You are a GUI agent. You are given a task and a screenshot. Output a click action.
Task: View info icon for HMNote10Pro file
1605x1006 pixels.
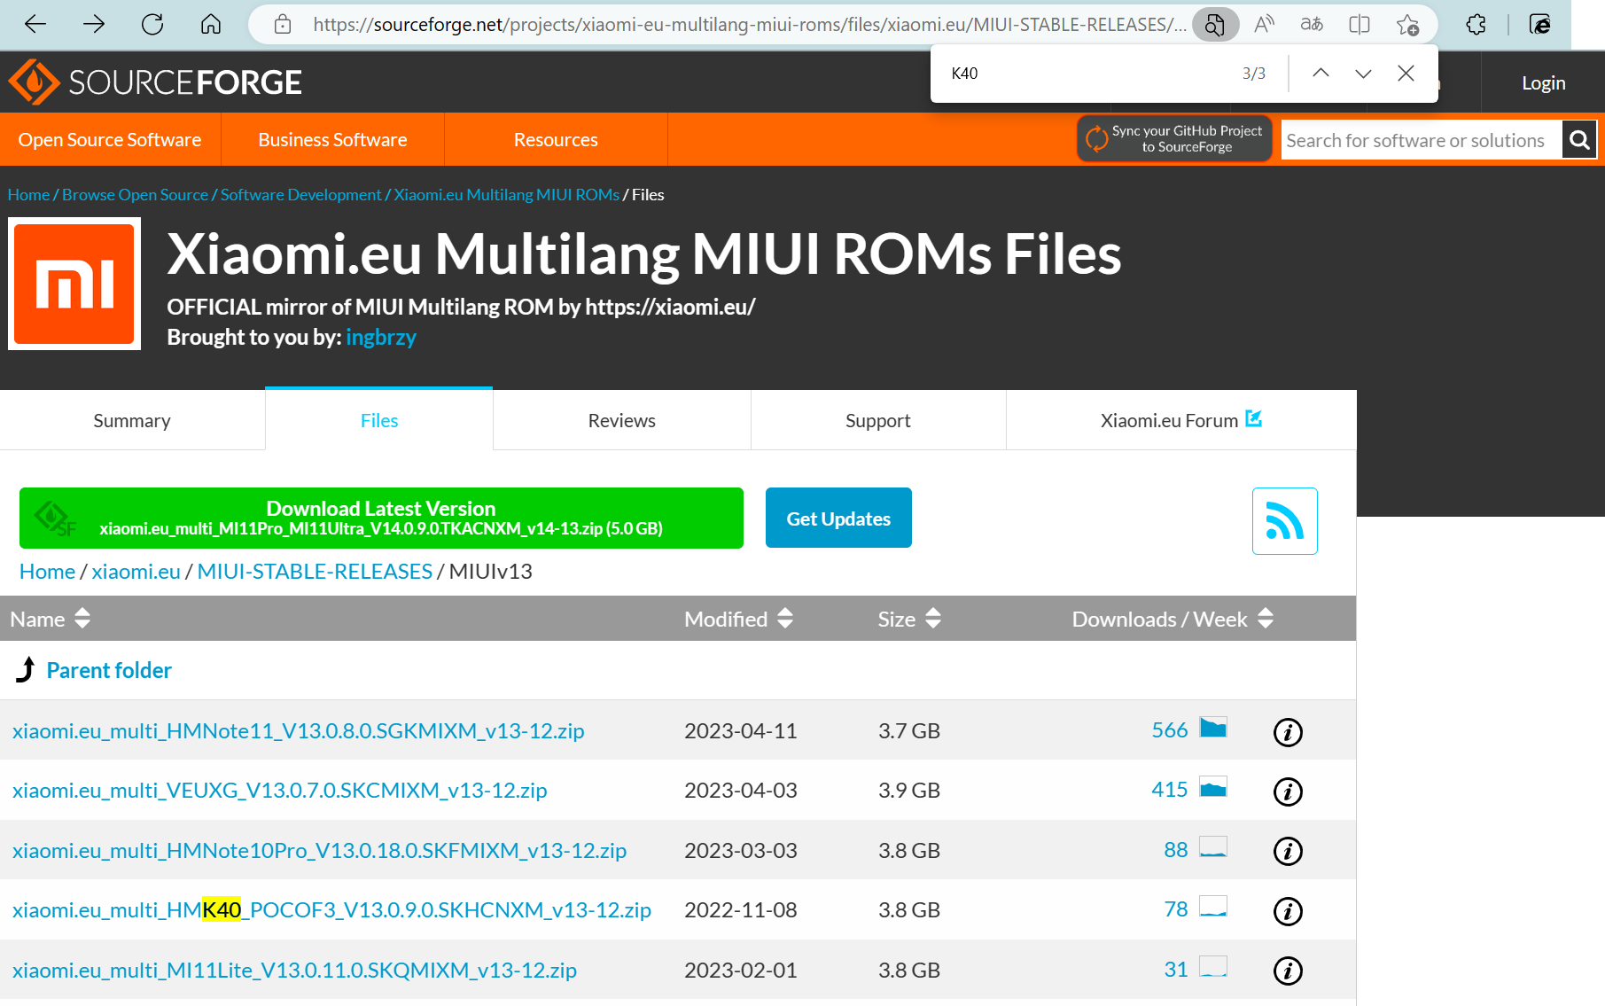[1288, 852]
